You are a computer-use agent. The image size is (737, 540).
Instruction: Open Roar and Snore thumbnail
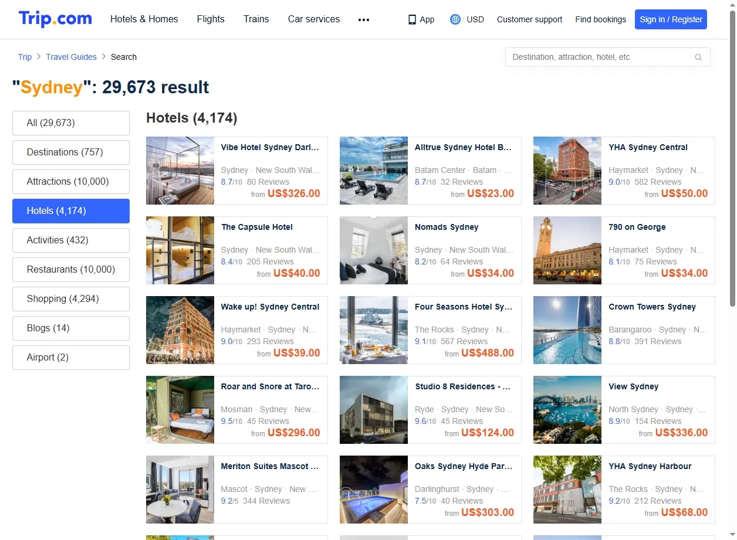pyautogui.click(x=180, y=410)
